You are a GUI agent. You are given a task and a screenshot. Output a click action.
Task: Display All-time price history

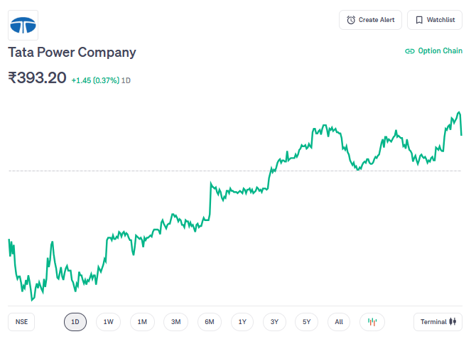[339, 322]
